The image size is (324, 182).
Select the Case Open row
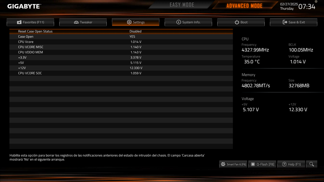coord(121,36)
